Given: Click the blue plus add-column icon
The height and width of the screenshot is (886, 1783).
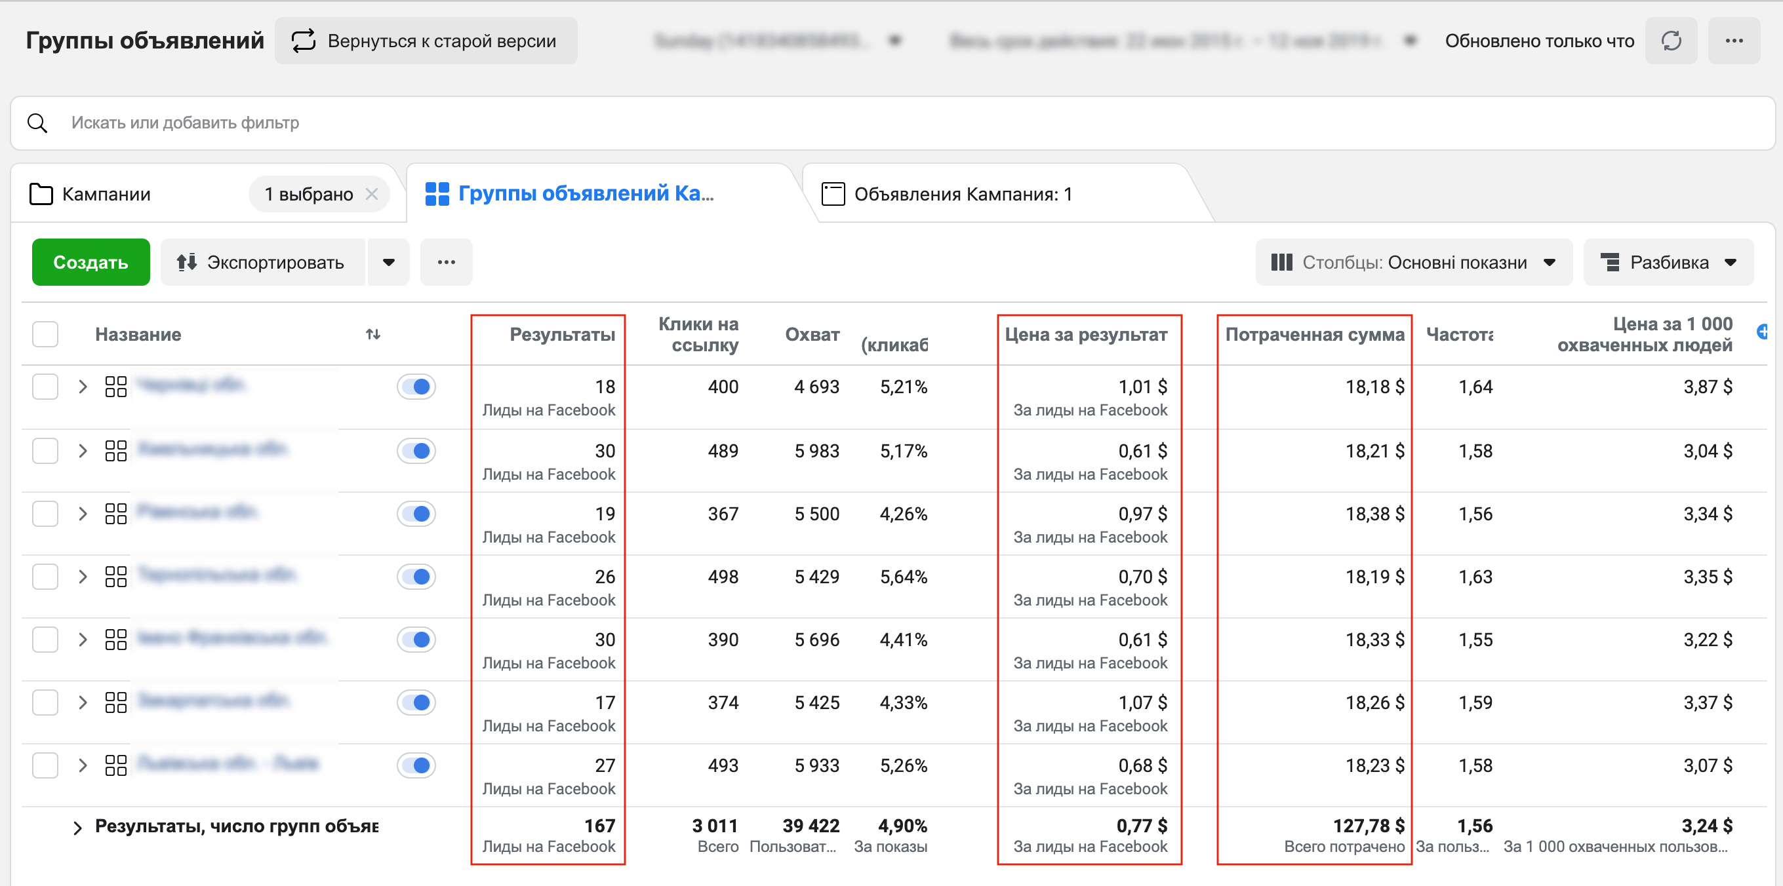Looking at the screenshot, I should [x=1763, y=332].
